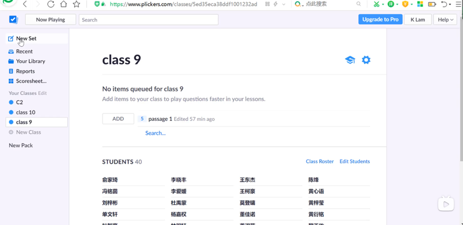This screenshot has width=463, height=225.
Task: Click the magnifier icon in browser search
Action: [x=358, y=4]
